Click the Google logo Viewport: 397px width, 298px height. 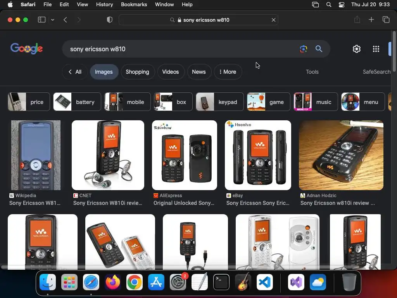point(27,49)
